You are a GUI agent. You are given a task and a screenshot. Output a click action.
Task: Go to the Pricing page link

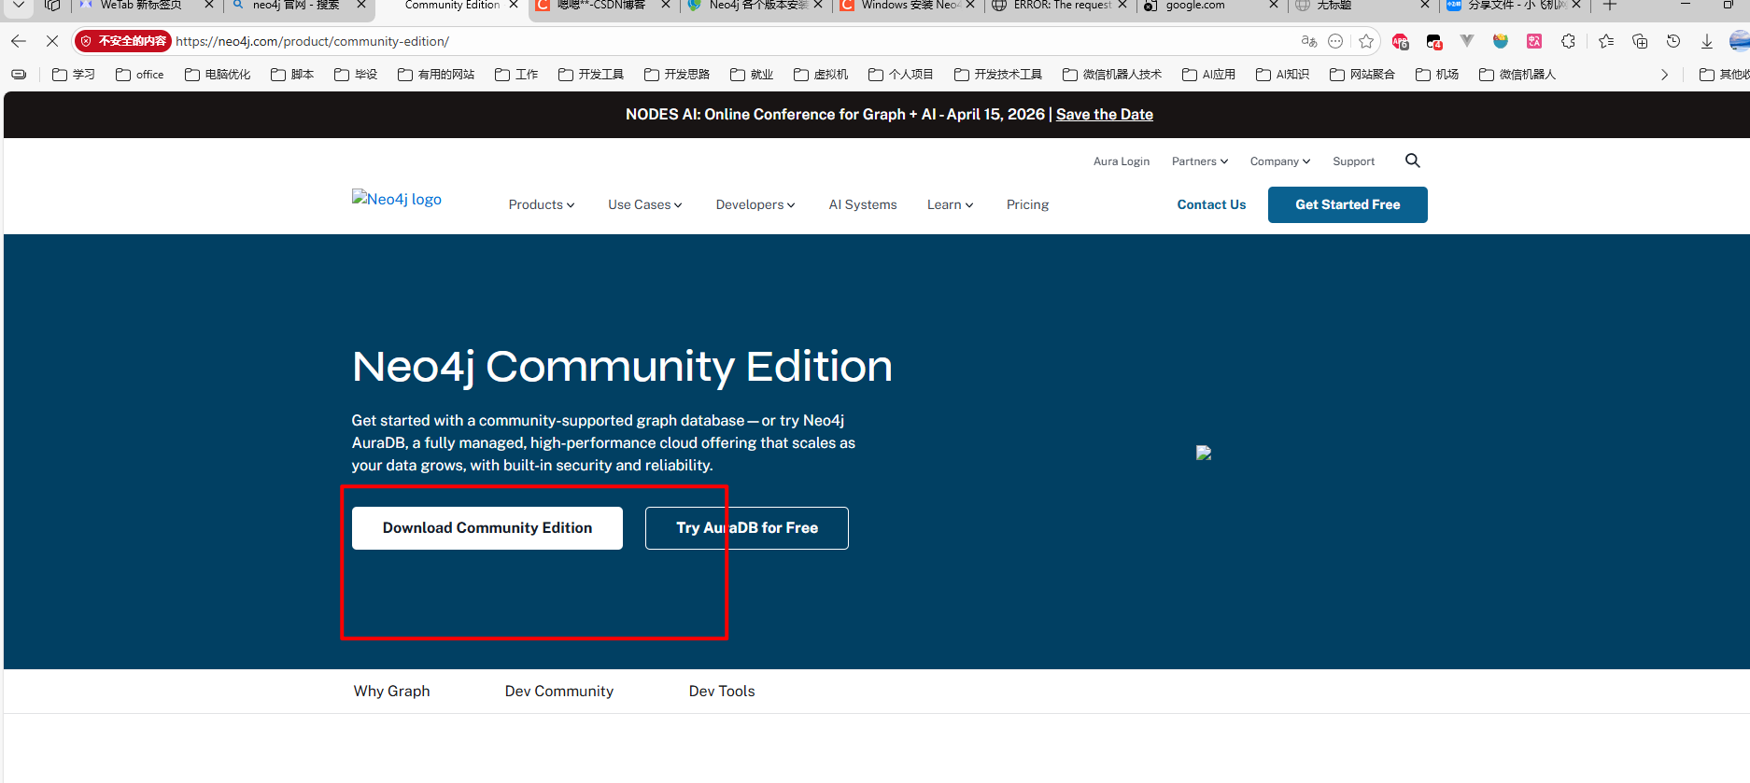pyautogui.click(x=1027, y=204)
